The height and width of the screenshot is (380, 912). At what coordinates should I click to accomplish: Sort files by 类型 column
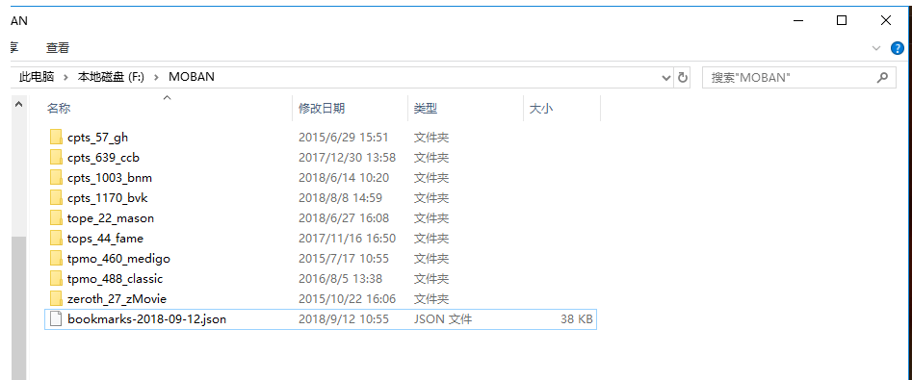point(425,108)
